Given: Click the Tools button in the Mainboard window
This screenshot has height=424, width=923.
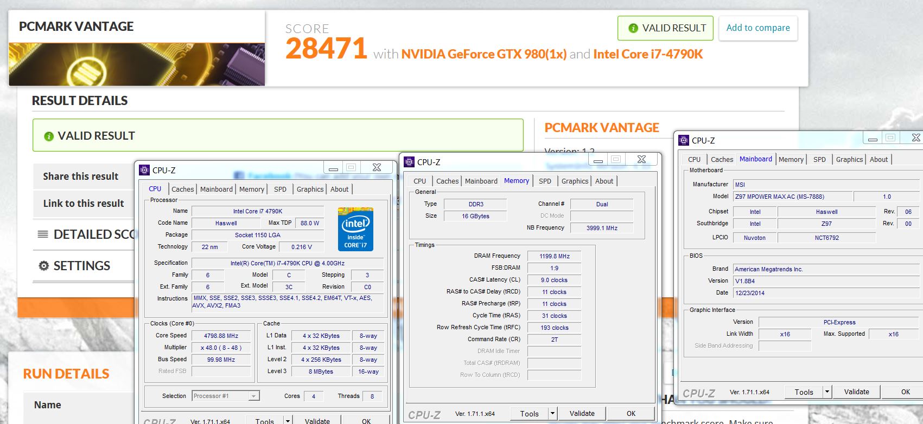Looking at the screenshot, I should 804,392.
